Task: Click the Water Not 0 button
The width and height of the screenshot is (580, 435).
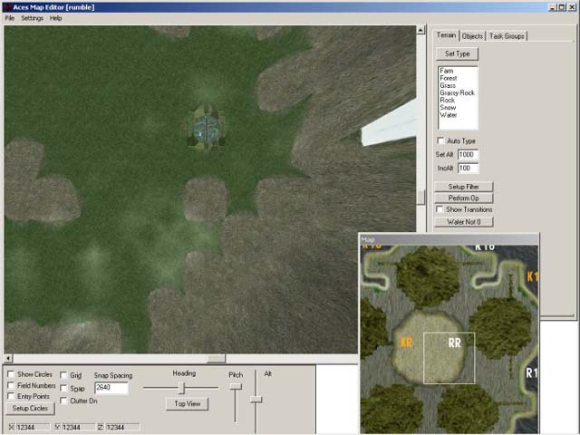Action: click(x=463, y=221)
